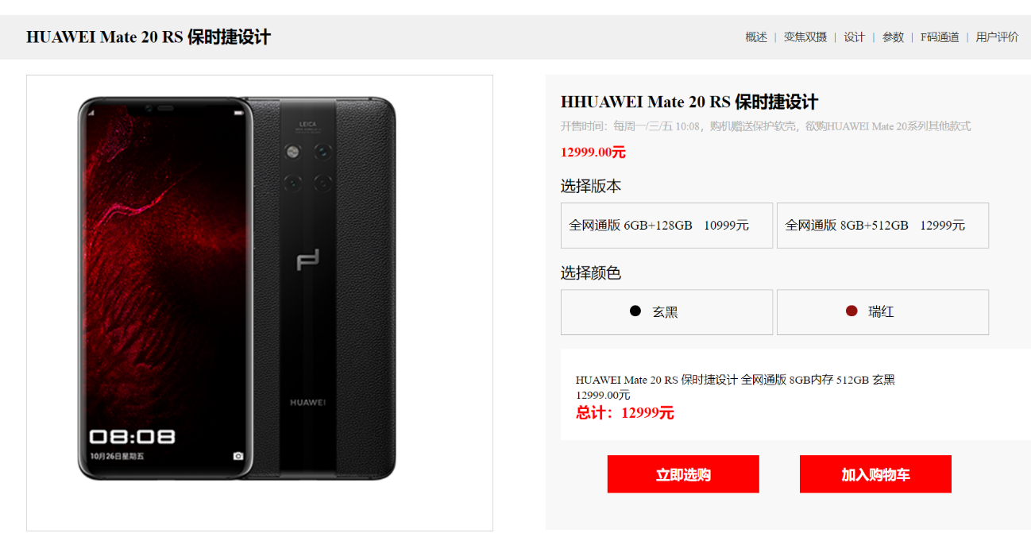This screenshot has width=1031, height=533.
Task: Click the red color dot swatch
Action: pos(851,311)
